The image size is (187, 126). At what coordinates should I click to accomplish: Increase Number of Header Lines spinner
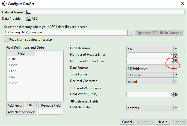tap(176, 54)
